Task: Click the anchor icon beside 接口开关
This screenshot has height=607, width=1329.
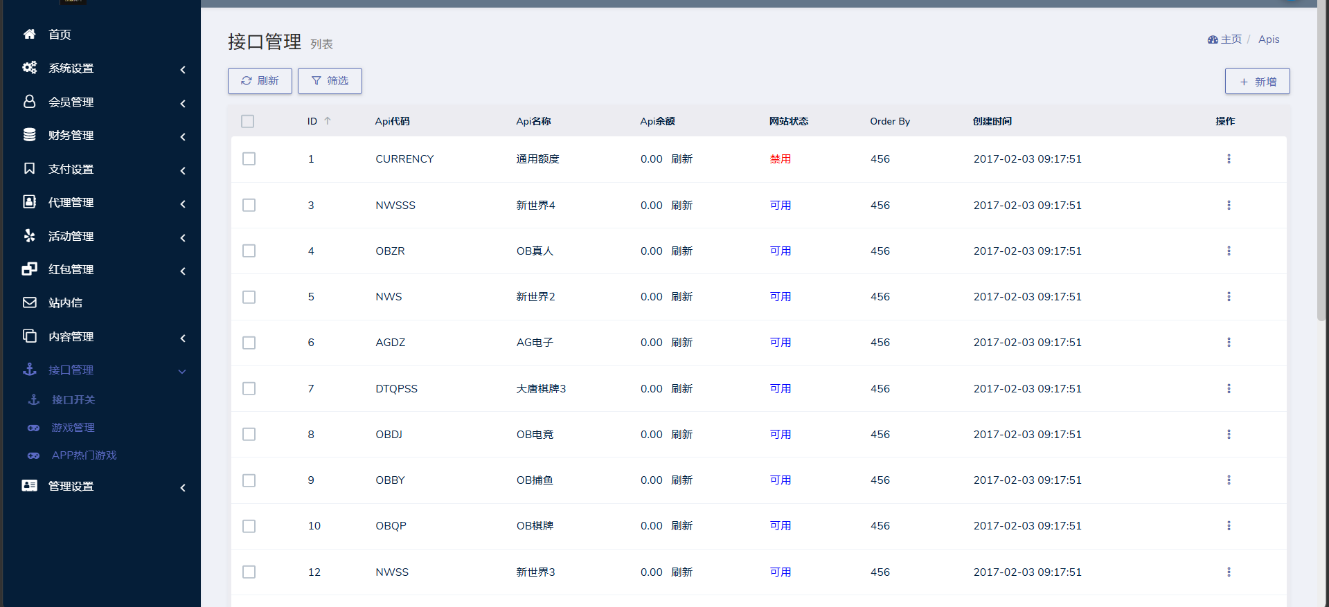Action: (x=33, y=399)
